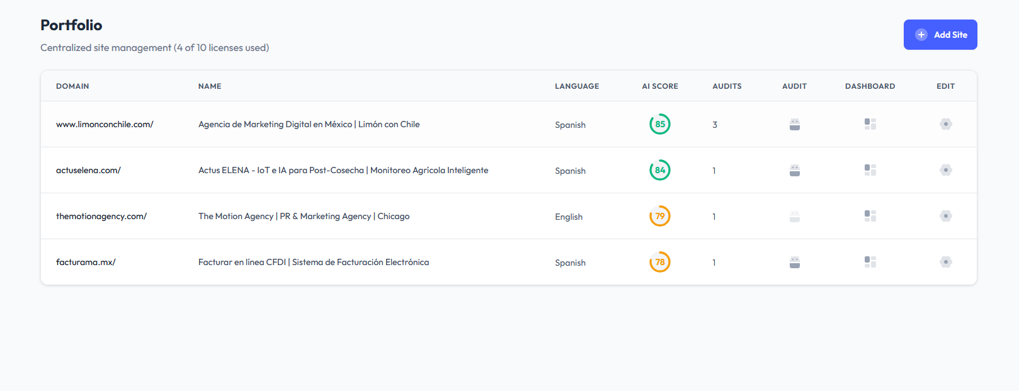Open the www.limonconchile.com/ domain link
Viewport: 1019px width, 391px height.
tap(105, 125)
